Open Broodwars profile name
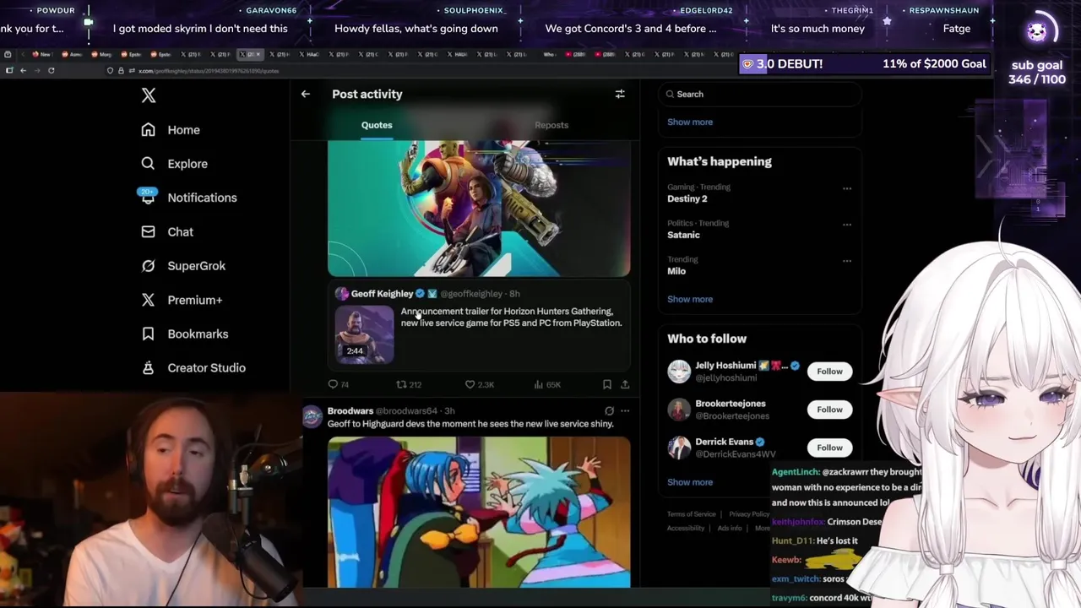1081x608 pixels. [350, 411]
